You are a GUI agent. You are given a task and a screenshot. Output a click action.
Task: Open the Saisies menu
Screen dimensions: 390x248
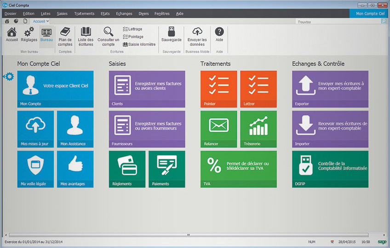pos(62,14)
